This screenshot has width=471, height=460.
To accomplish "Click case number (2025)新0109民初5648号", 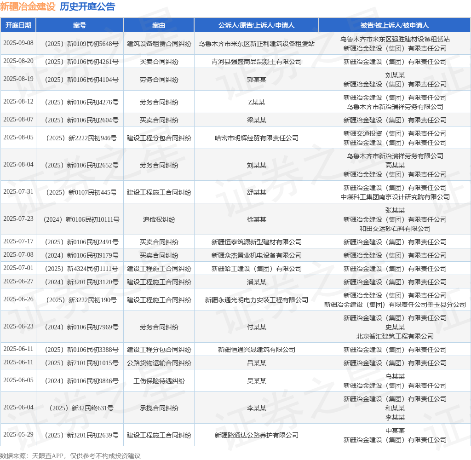I will point(81,44).
